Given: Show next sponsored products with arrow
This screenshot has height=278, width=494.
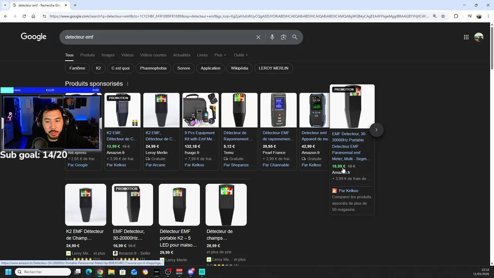Looking at the screenshot, I should pos(376,130).
